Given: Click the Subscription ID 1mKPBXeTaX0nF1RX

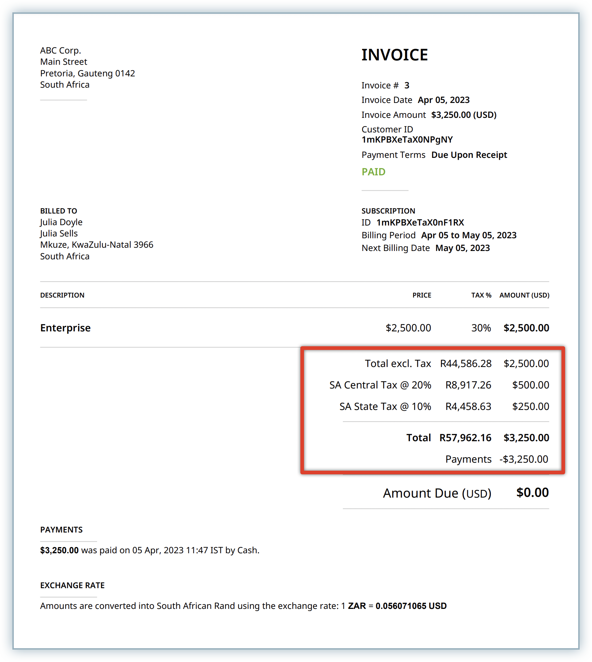Looking at the screenshot, I should pyautogui.click(x=420, y=222).
